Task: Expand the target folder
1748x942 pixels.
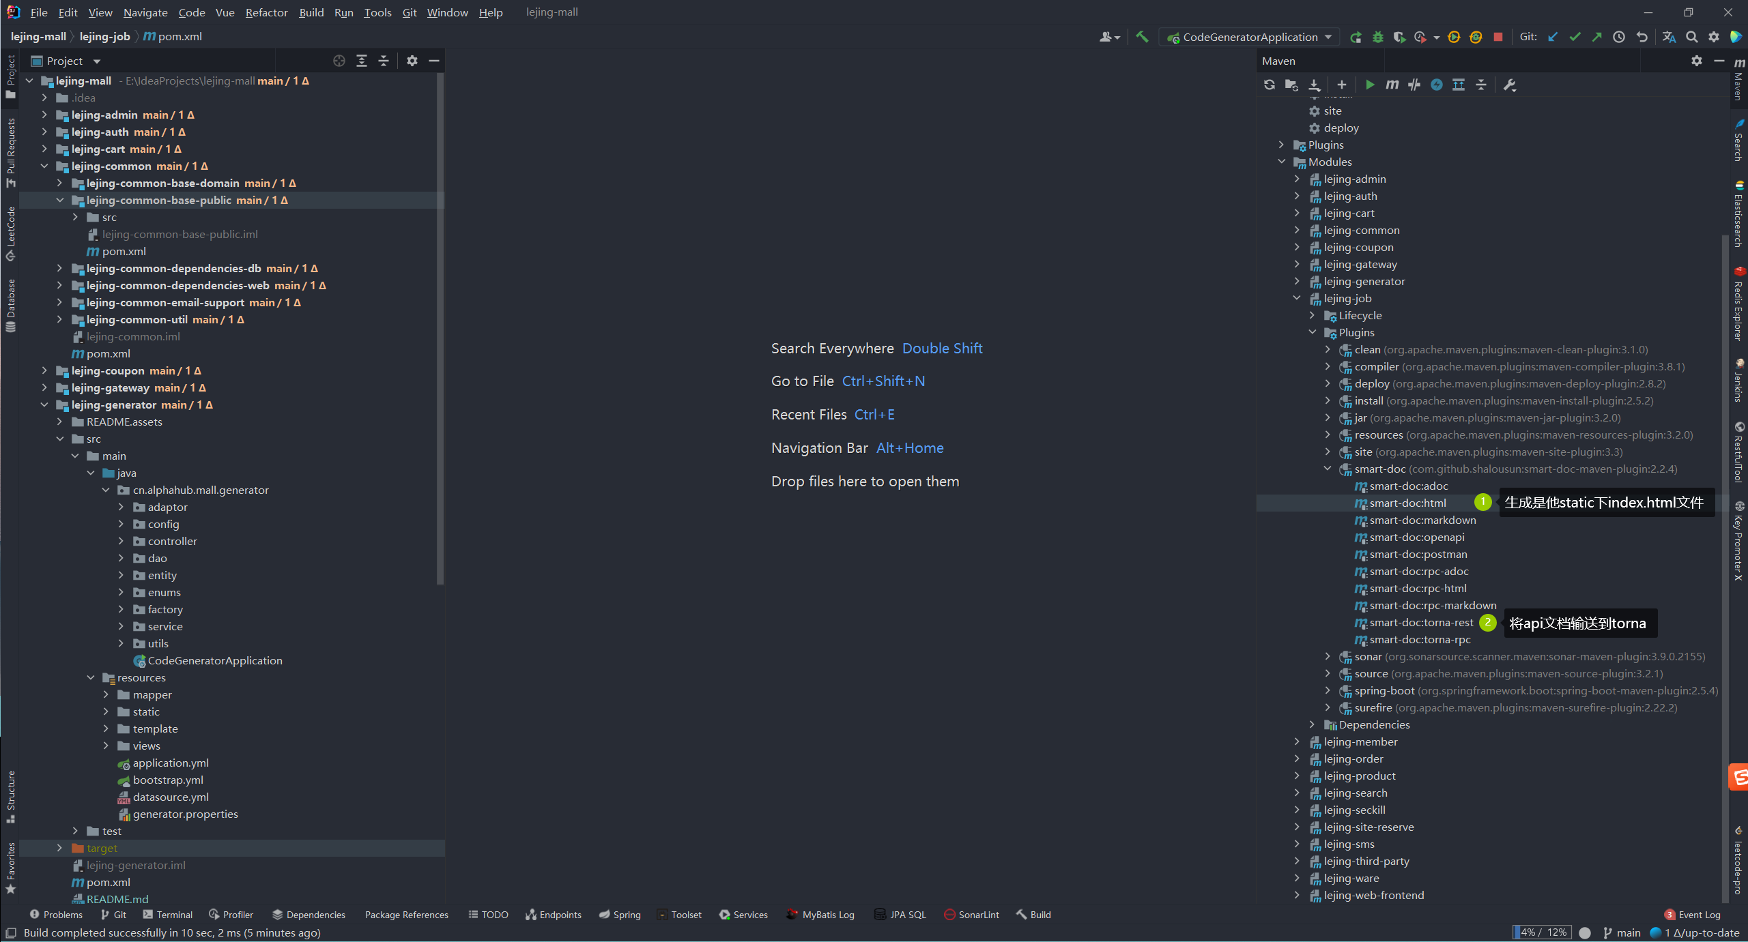Action: click(x=59, y=848)
